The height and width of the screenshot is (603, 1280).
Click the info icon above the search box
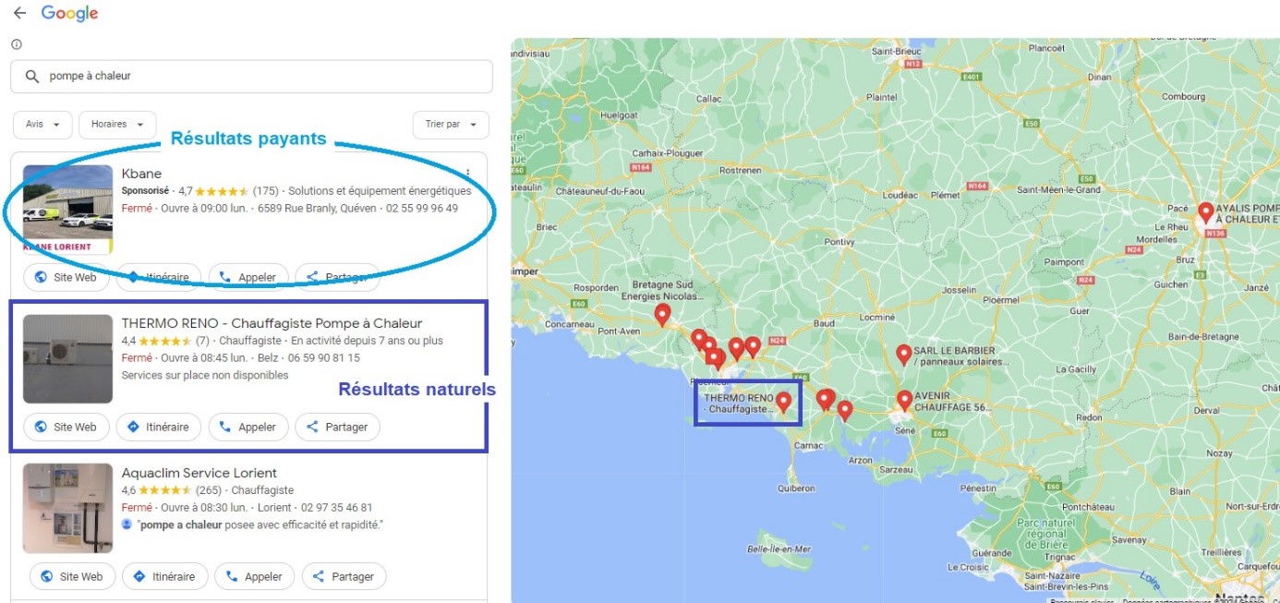click(x=17, y=44)
